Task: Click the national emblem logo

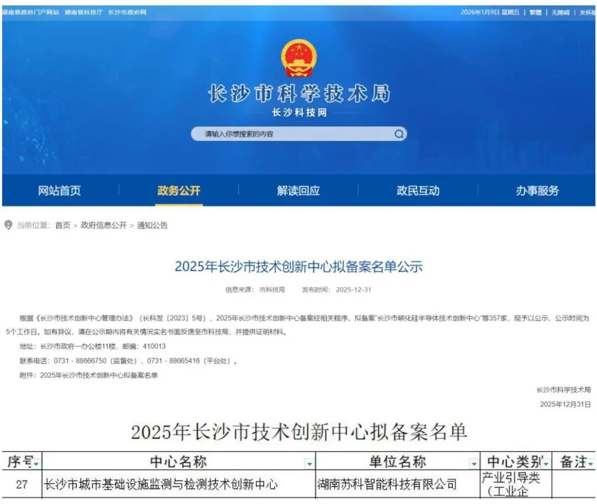Action: click(x=299, y=58)
